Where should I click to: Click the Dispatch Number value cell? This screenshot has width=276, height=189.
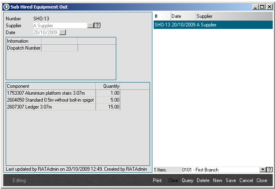[59, 48]
